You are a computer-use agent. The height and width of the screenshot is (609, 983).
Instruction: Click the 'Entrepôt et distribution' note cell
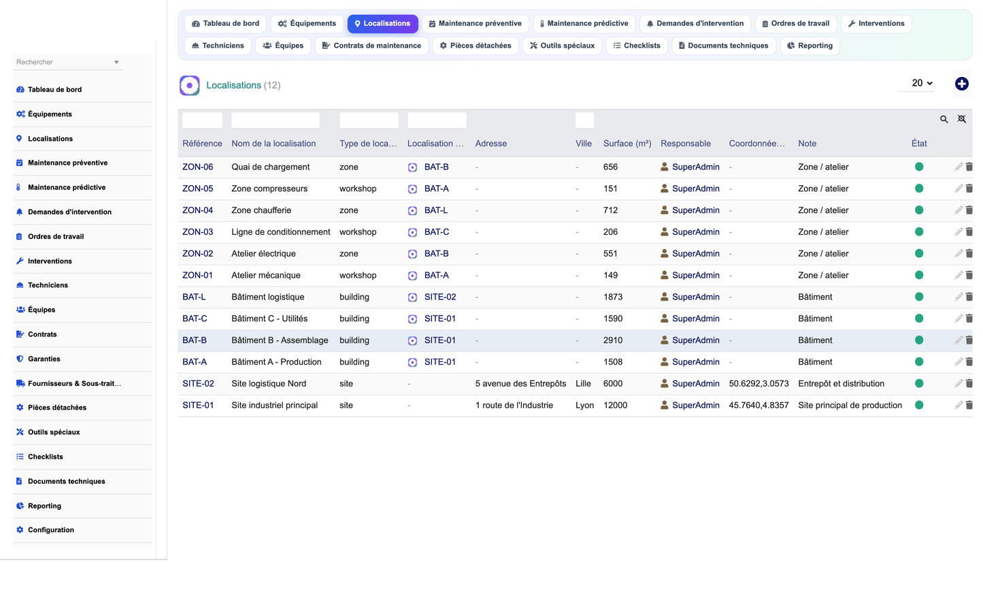click(x=841, y=384)
